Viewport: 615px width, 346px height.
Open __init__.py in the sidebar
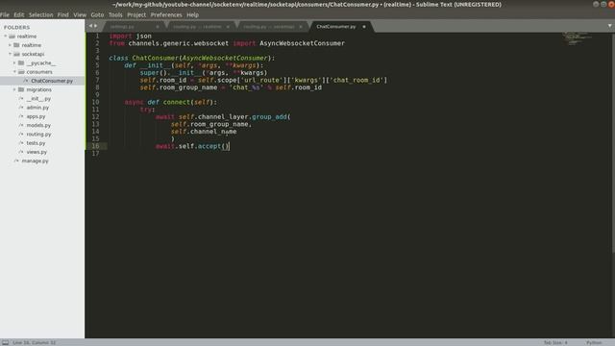point(38,98)
